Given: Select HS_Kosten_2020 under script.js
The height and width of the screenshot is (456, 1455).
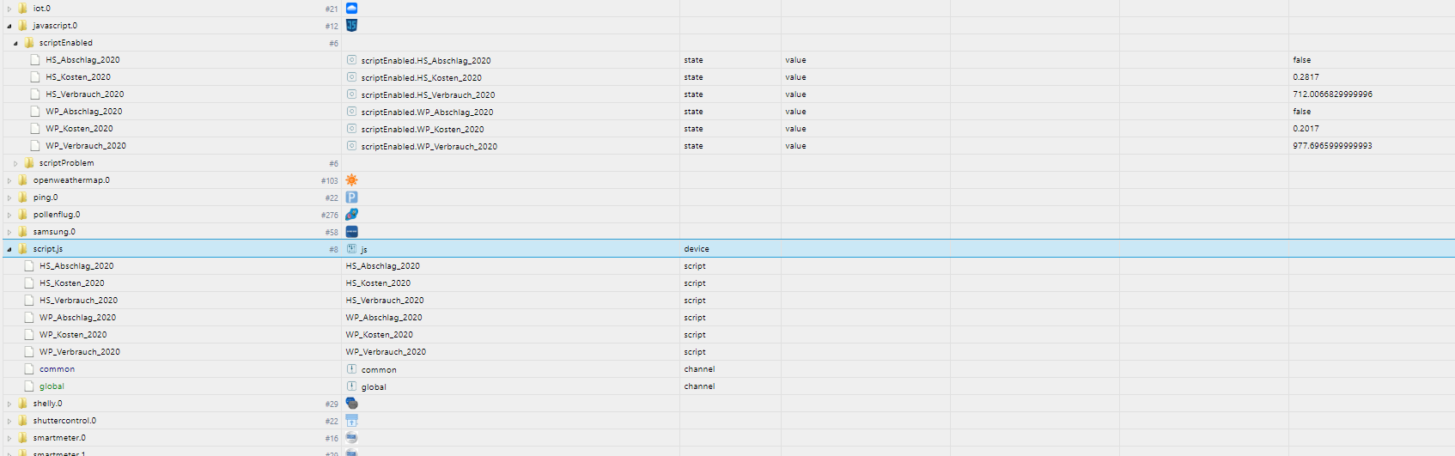Looking at the screenshot, I should click(72, 283).
